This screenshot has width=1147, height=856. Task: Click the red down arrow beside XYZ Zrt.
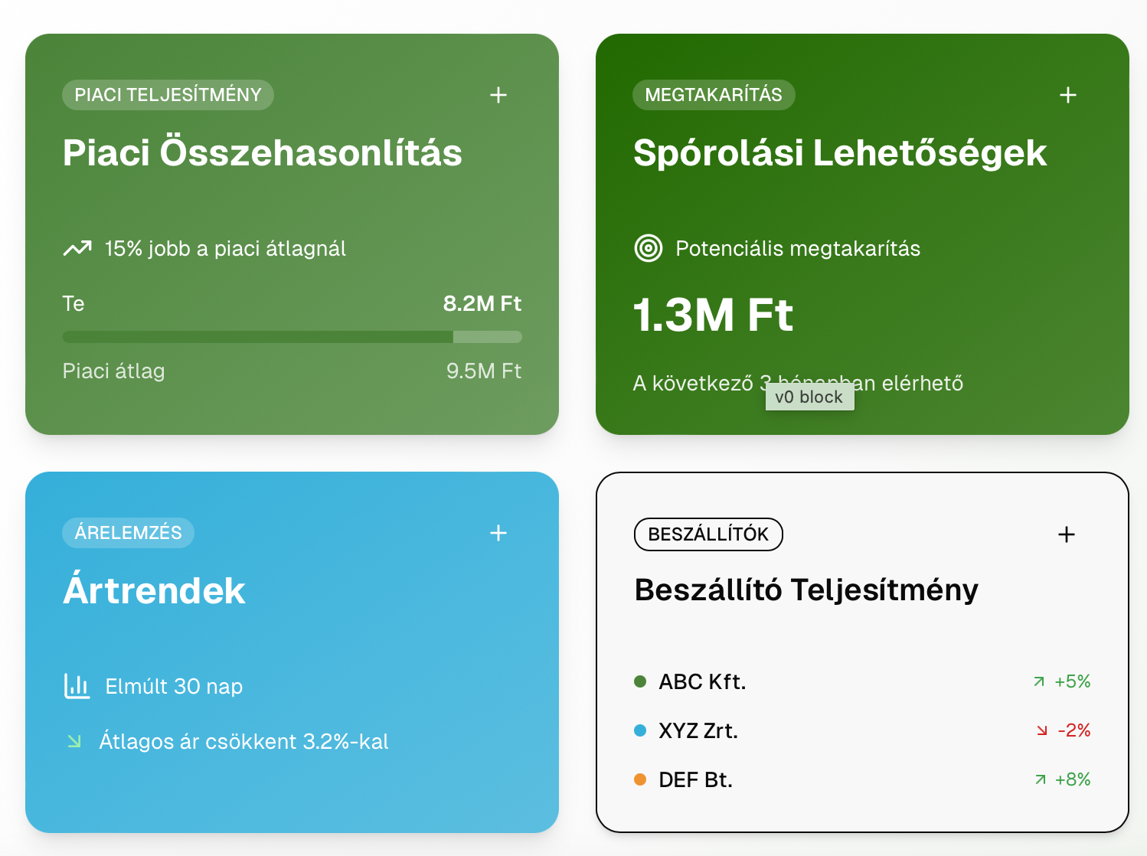(x=1040, y=730)
